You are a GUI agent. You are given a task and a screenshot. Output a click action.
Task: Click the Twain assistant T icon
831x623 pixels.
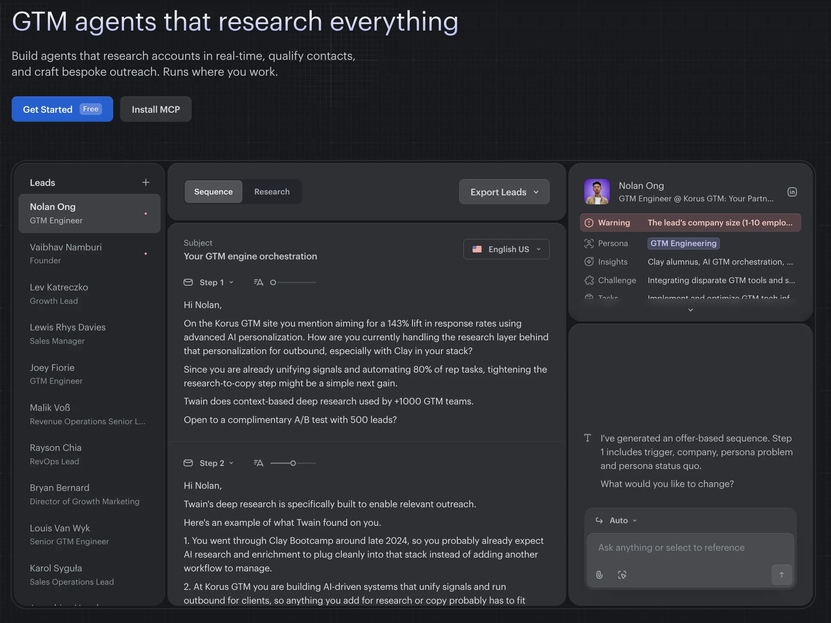pyautogui.click(x=588, y=438)
